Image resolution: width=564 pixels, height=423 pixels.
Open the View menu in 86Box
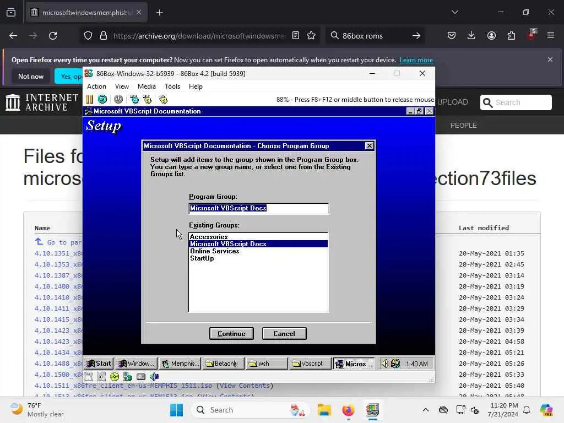tap(122, 86)
